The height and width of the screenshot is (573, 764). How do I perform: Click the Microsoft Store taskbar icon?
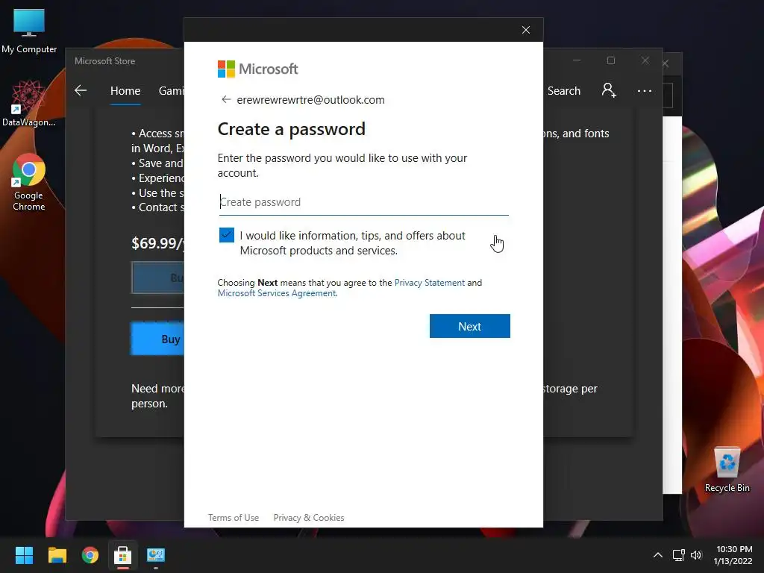tap(123, 555)
